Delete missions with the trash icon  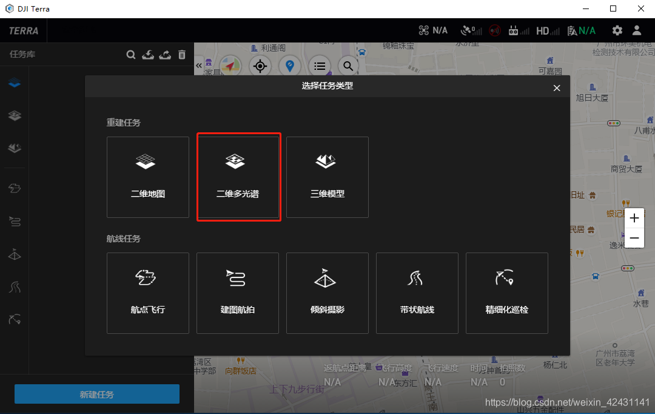(181, 54)
